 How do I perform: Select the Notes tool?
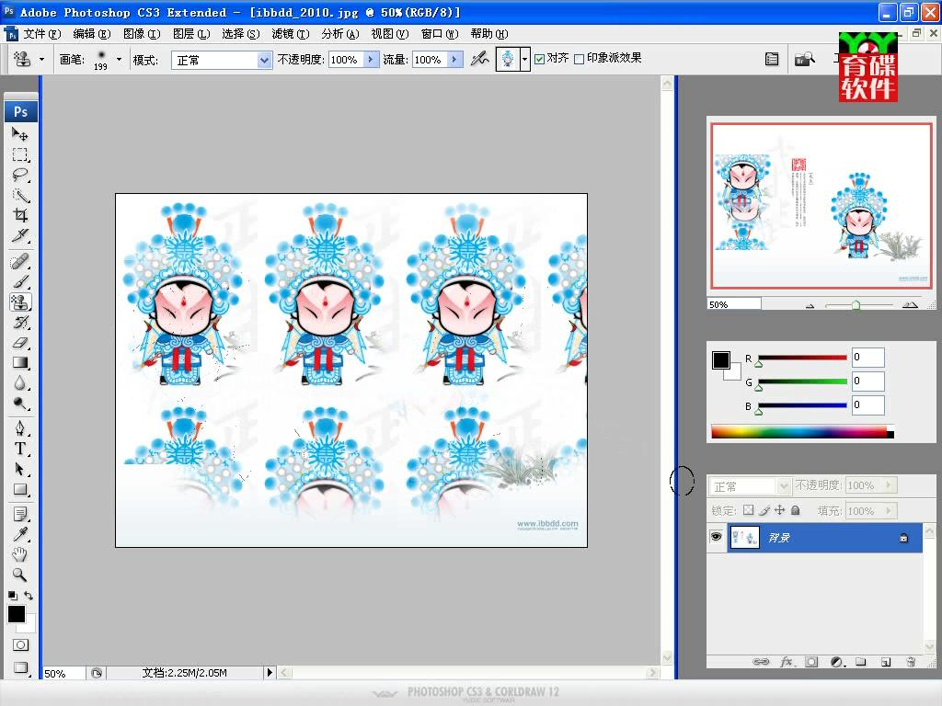pos(20,514)
